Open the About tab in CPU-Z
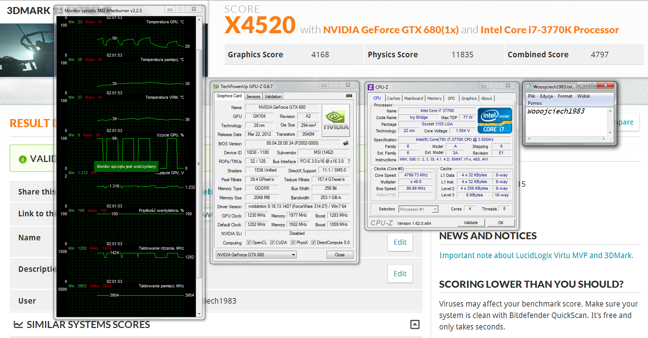 pos(487,98)
